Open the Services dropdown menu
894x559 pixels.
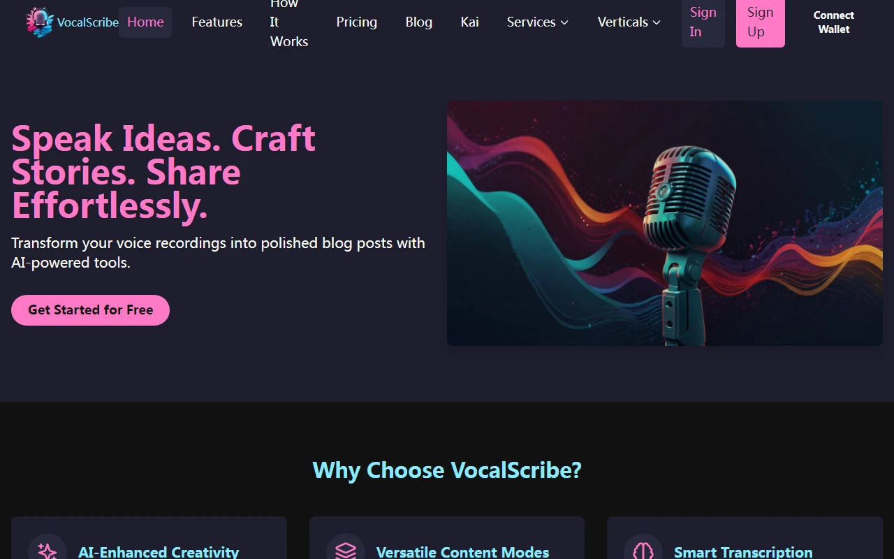[x=537, y=22]
